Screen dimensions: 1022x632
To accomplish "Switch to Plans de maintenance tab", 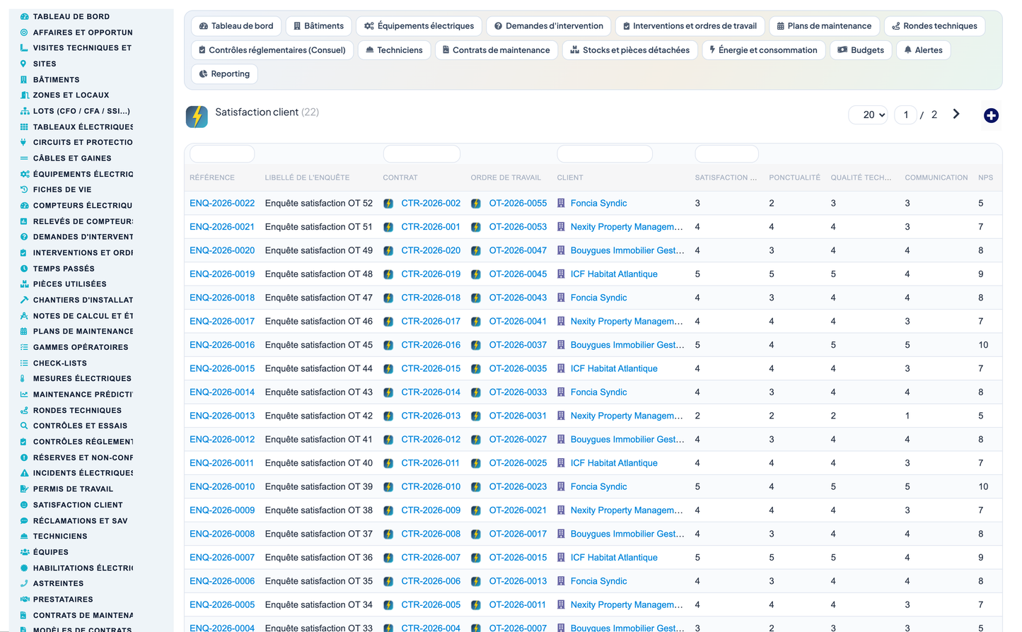I will pos(824,26).
